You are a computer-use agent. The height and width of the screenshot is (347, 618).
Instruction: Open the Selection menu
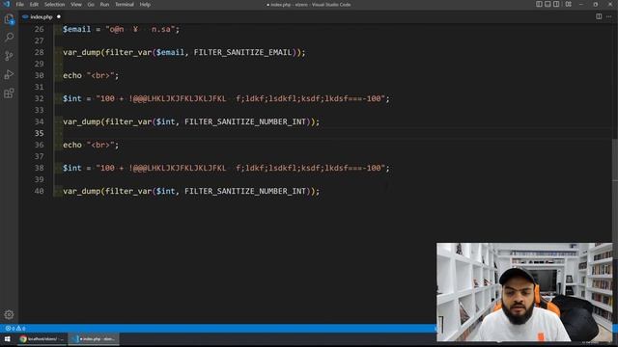click(x=54, y=4)
